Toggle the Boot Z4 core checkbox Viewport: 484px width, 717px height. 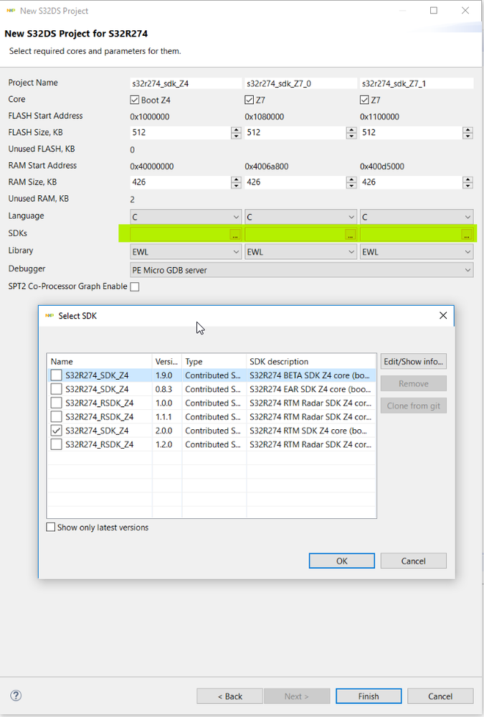134,100
